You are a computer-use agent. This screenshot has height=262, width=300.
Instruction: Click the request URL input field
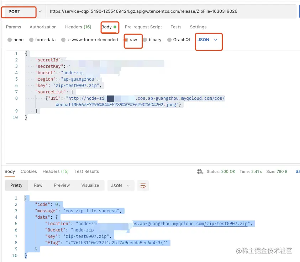coord(171,11)
